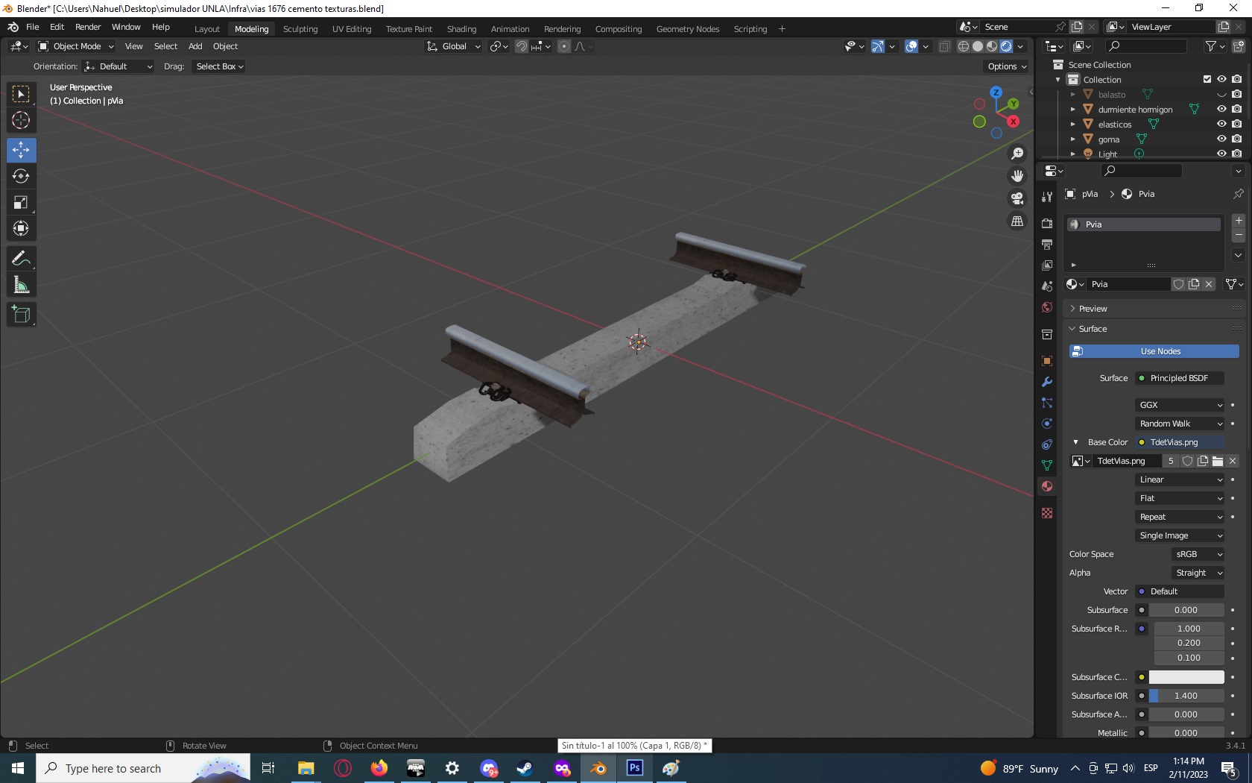1252x783 pixels.
Task: Select the Annotate pencil tool
Action: point(21,259)
